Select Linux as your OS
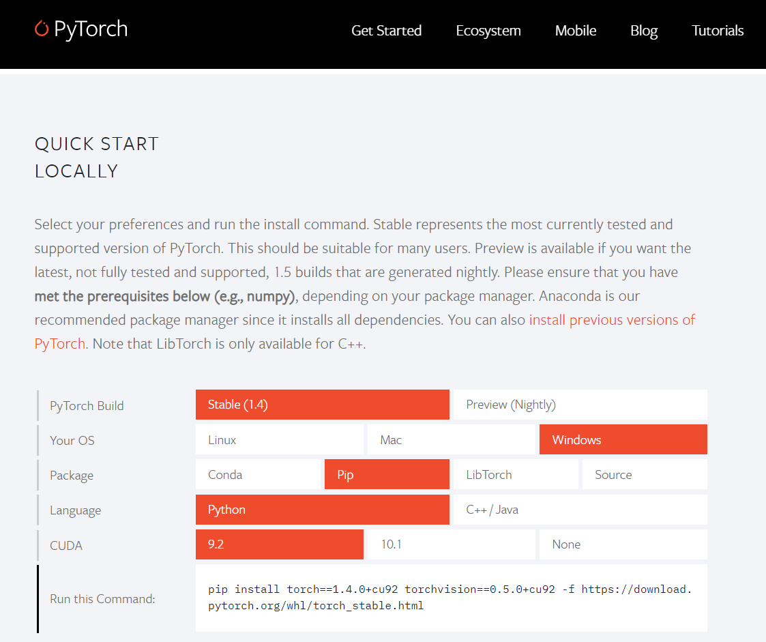 [279, 440]
